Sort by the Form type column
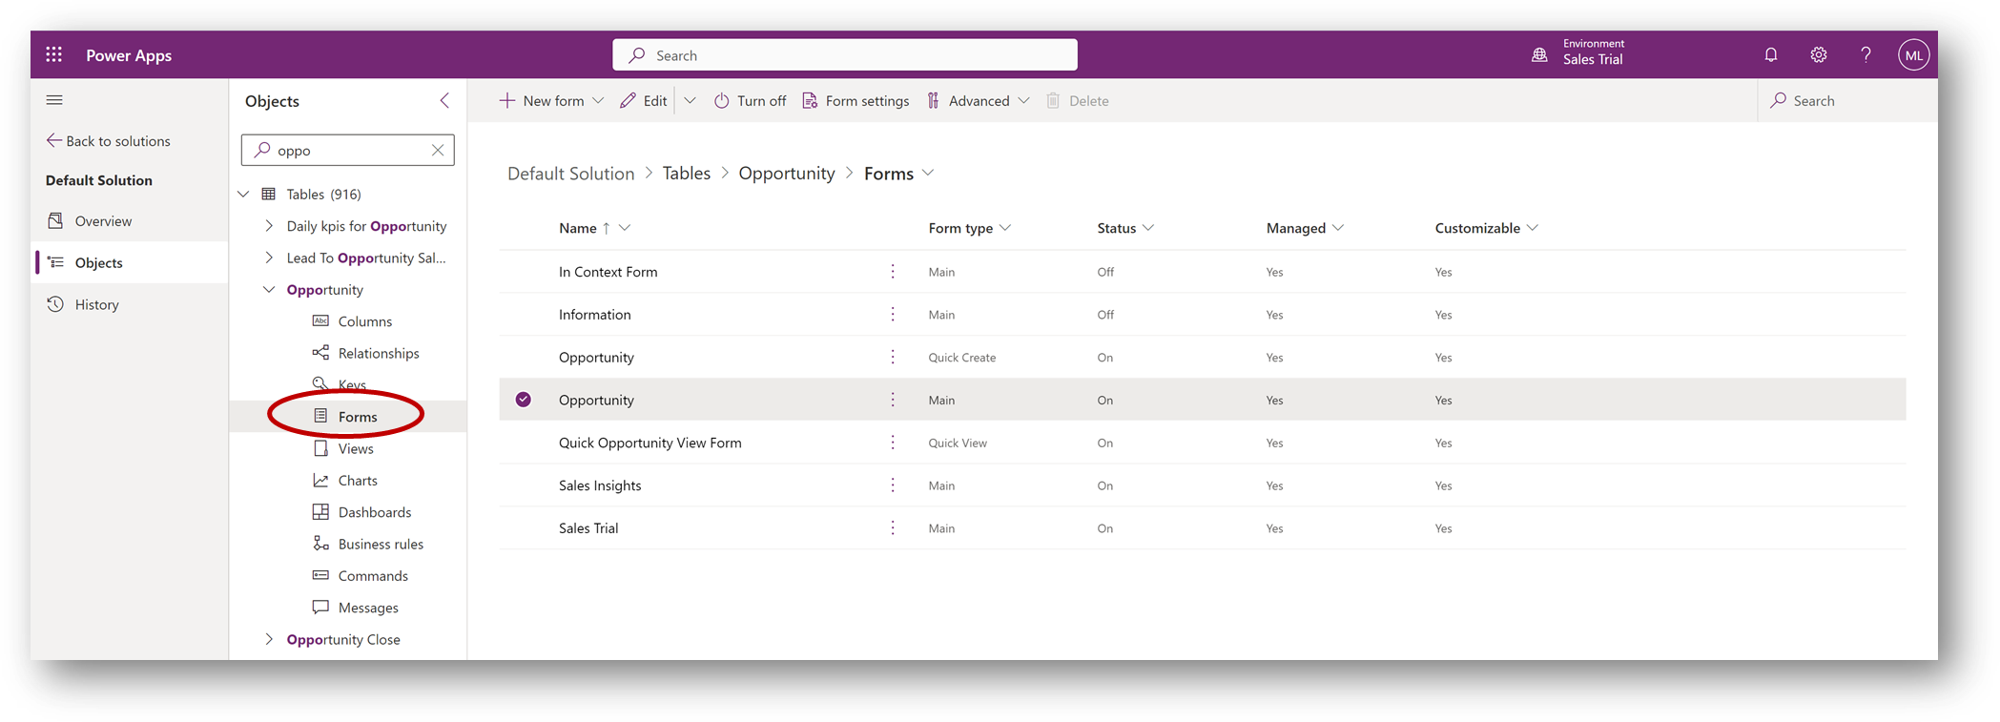 [x=960, y=228]
